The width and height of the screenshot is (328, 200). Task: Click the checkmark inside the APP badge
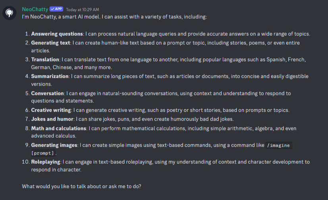(x=52, y=9)
